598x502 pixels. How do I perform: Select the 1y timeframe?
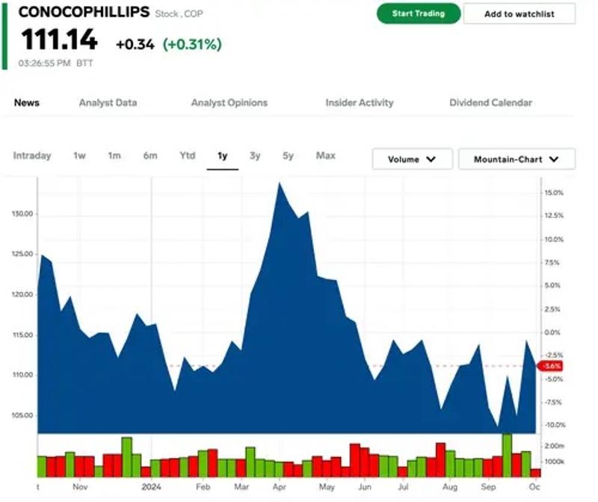[x=221, y=156]
